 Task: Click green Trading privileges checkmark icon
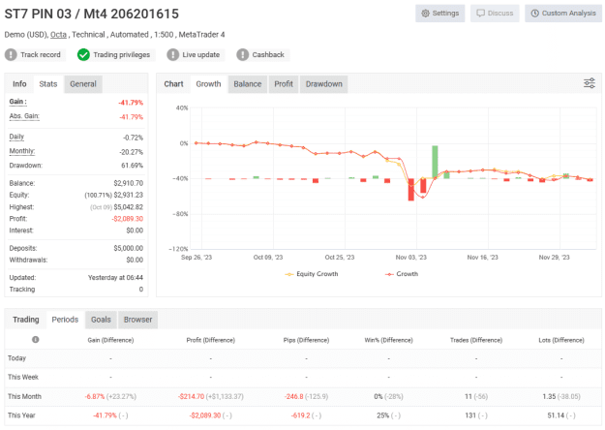click(x=83, y=55)
